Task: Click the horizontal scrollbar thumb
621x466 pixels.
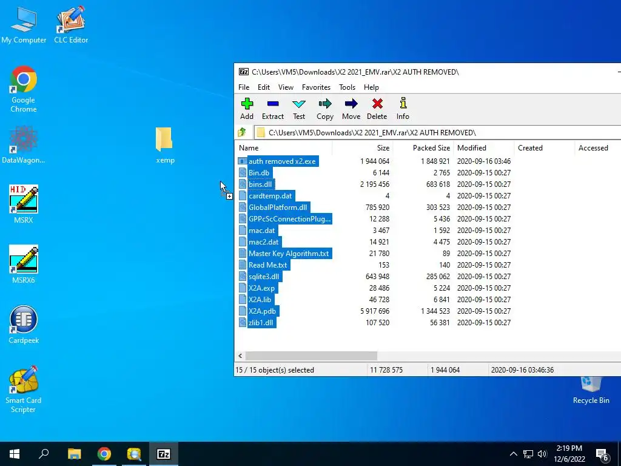Action: [311, 356]
